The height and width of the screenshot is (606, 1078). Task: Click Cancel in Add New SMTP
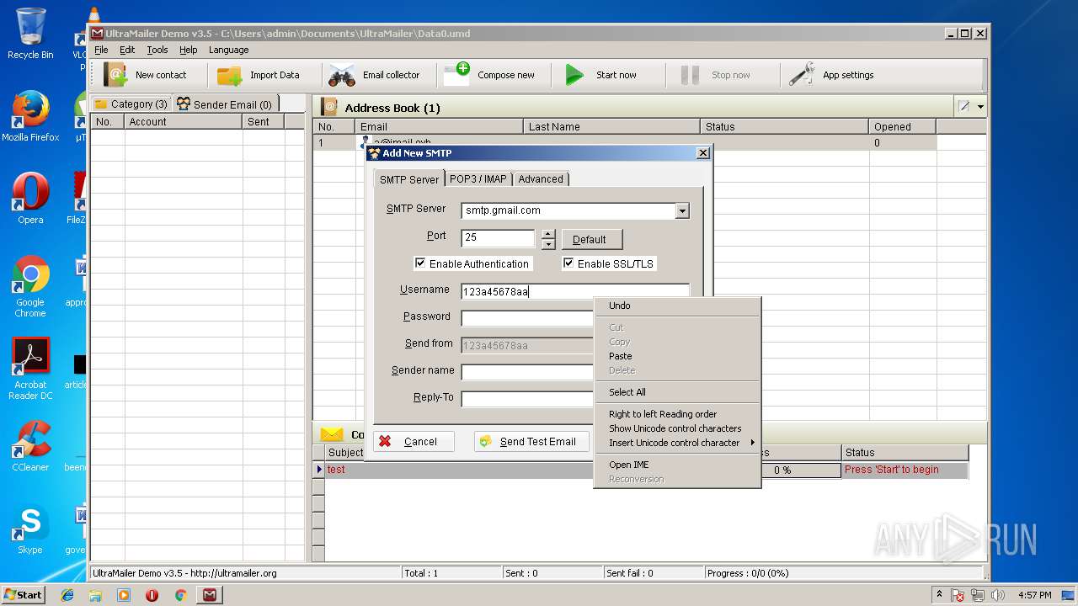pos(414,441)
